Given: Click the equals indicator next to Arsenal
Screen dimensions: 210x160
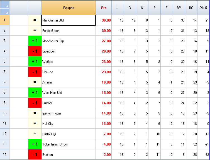Looking at the screenshot, I should (x=35, y=82).
